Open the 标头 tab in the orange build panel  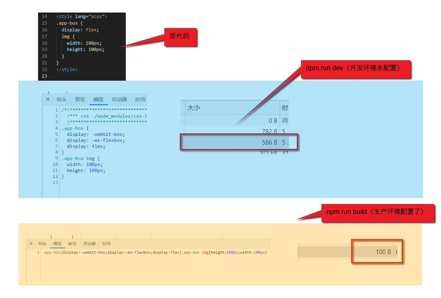(x=42, y=244)
